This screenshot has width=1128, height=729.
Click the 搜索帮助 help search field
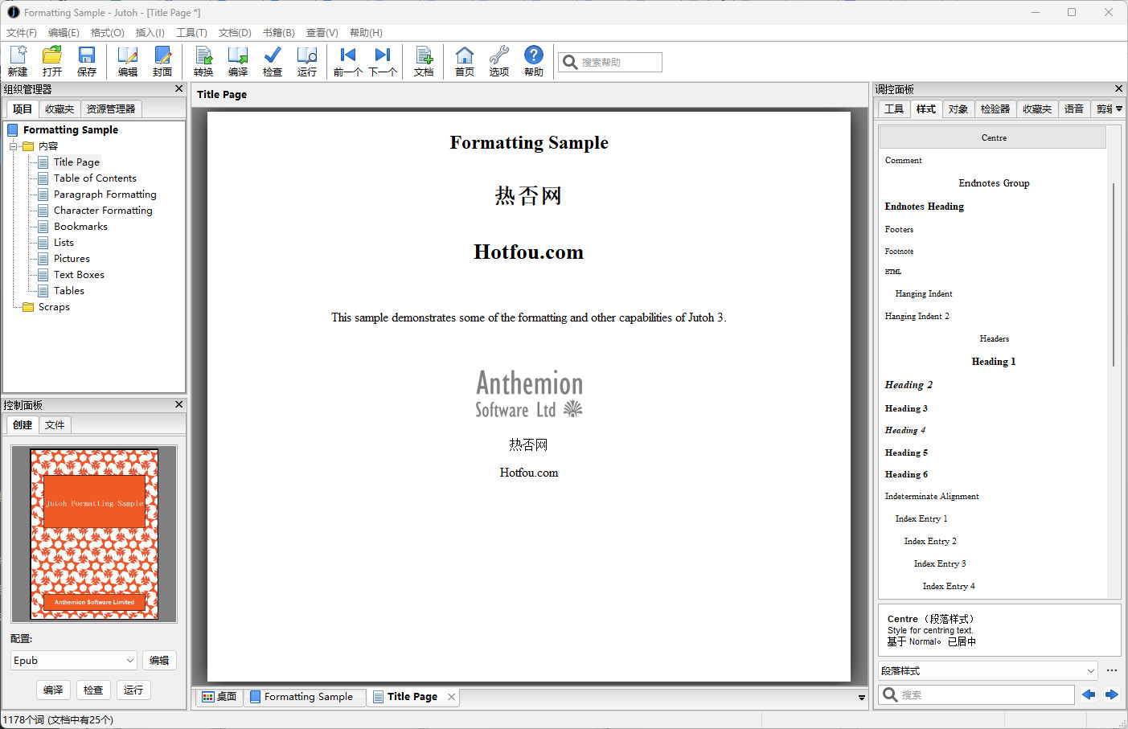pos(610,62)
